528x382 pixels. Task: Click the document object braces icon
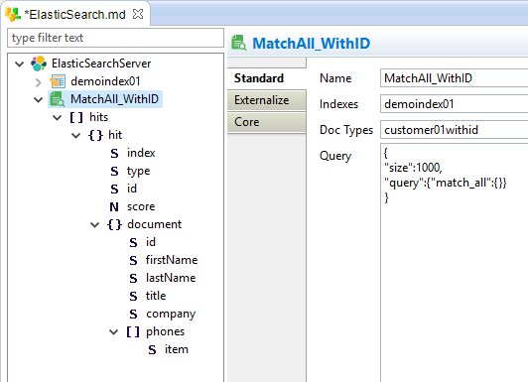[114, 224]
